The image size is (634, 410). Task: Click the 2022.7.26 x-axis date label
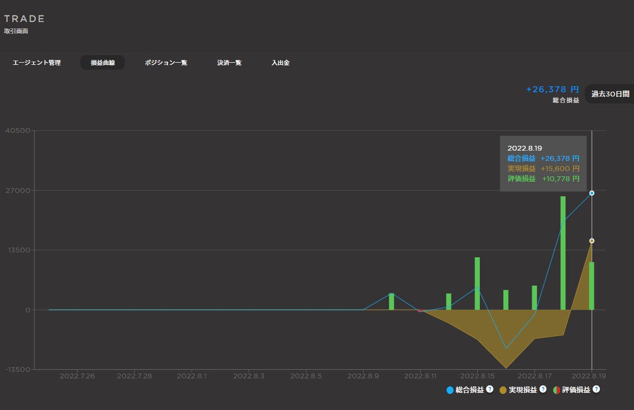click(x=77, y=376)
